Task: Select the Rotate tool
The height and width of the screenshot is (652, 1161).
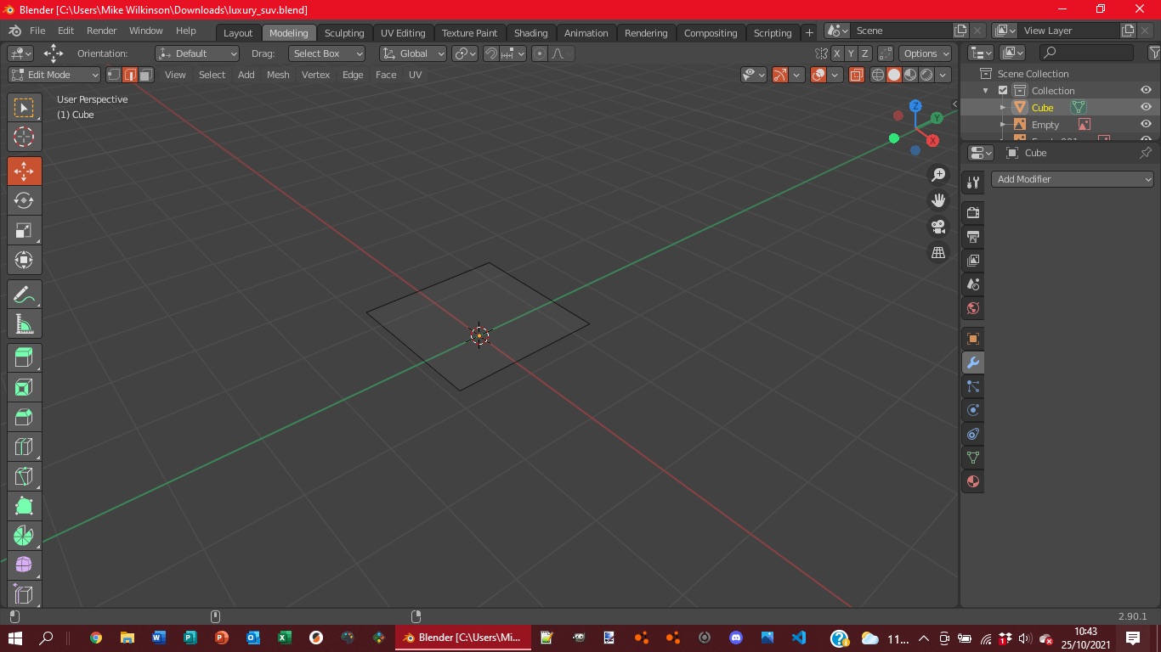Action: [x=24, y=201]
